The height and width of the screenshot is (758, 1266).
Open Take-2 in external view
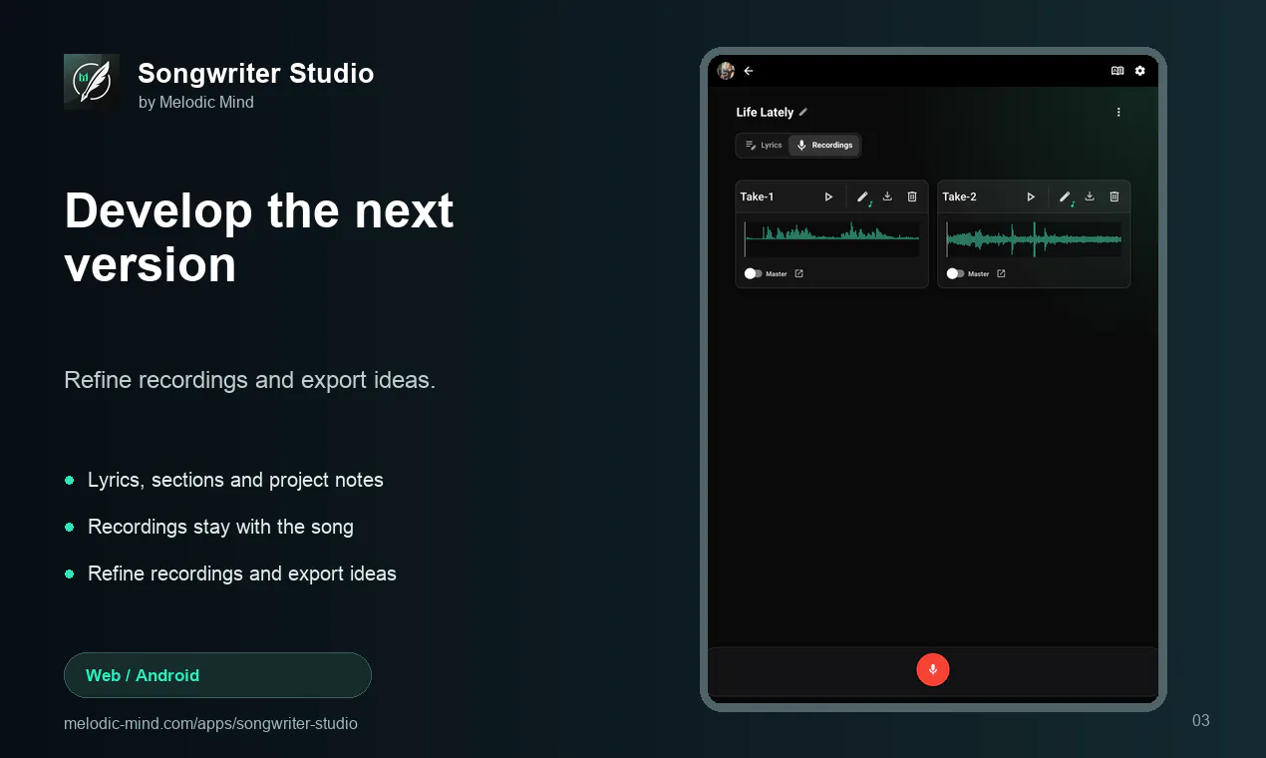coord(1001,273)
